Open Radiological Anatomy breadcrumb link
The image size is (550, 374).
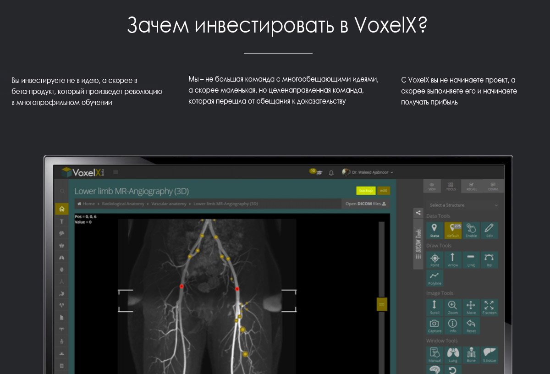click(123, 203)
